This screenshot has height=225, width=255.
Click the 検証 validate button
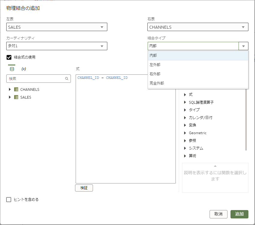point(84,188)
